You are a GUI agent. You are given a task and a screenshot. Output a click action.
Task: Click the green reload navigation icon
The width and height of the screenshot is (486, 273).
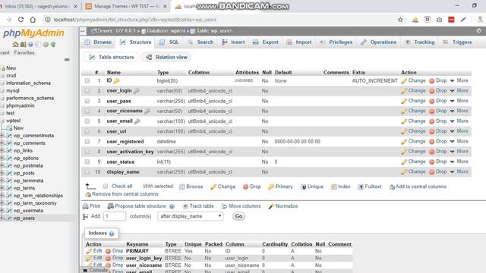point(53,45)
